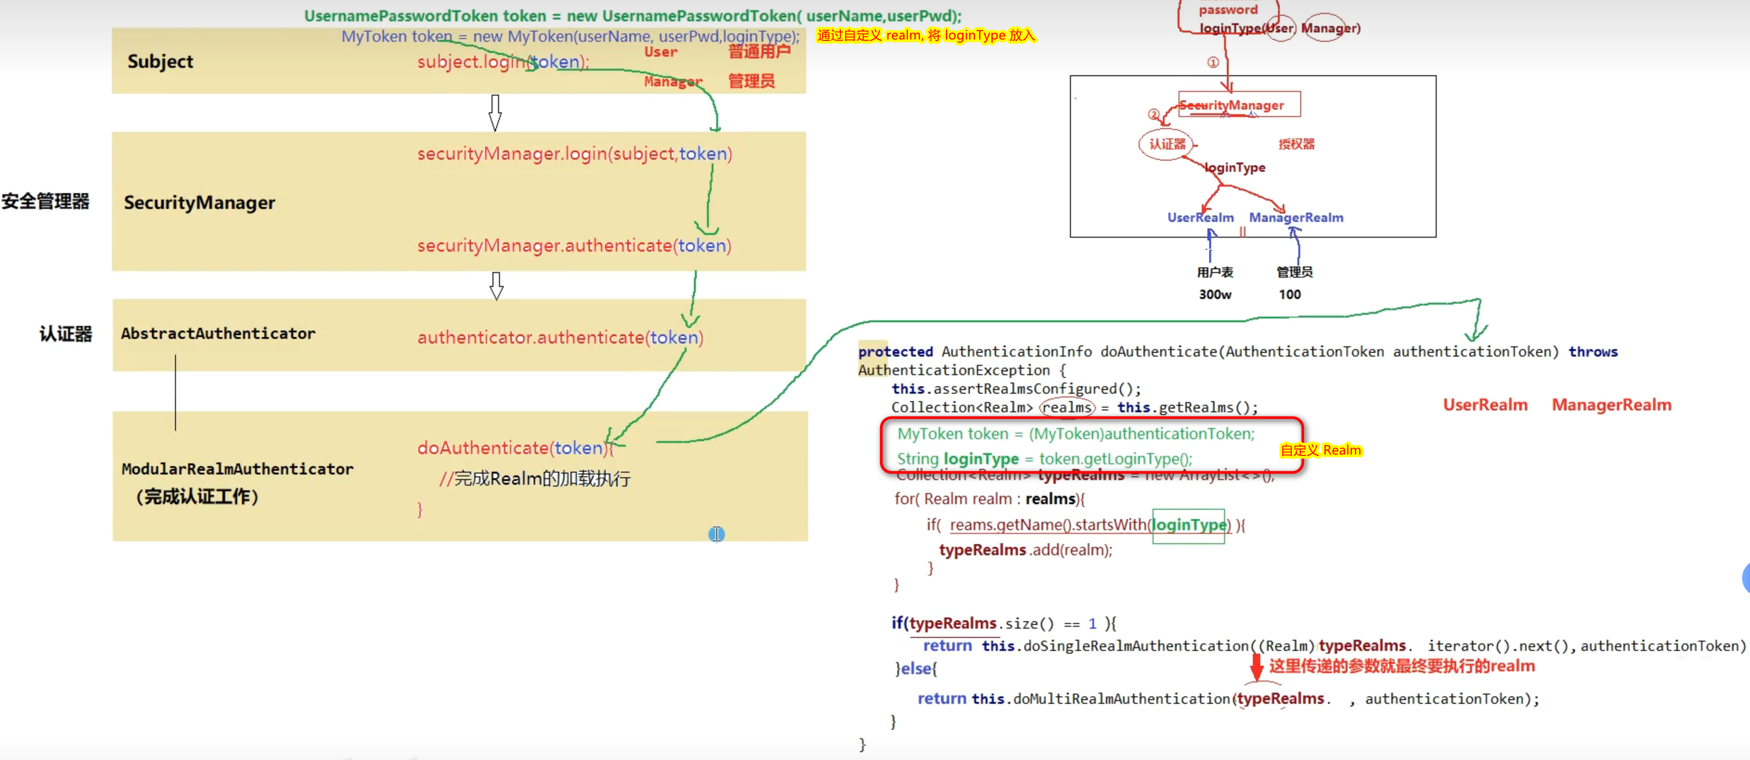Click 'authenticator.authenticate(token)' text
Screen dimensions: 1750x760
pos(560,338)
